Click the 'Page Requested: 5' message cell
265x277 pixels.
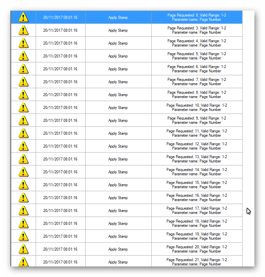[x=197, y=56]
